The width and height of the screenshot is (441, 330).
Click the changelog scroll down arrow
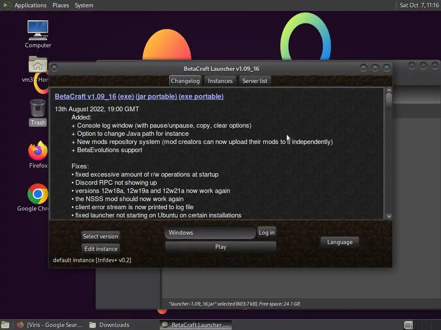point(389,216)
